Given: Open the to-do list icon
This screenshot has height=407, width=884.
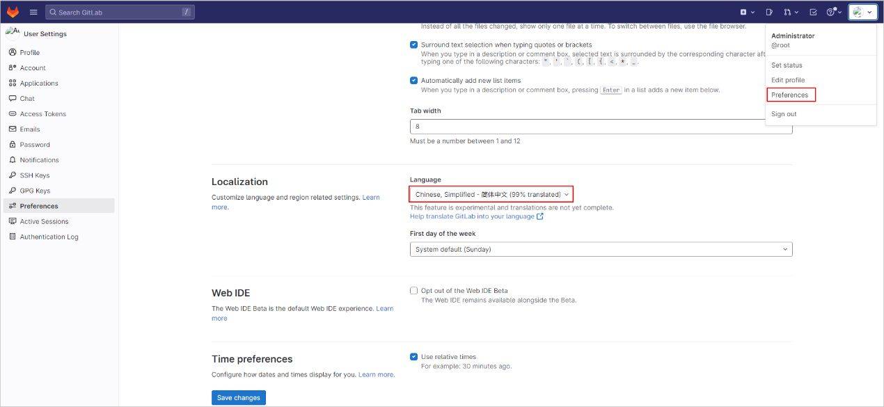Looking at the screenshot, I should coord(813,12).
